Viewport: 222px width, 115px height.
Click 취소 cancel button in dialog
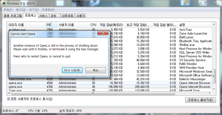coord(95,70)
